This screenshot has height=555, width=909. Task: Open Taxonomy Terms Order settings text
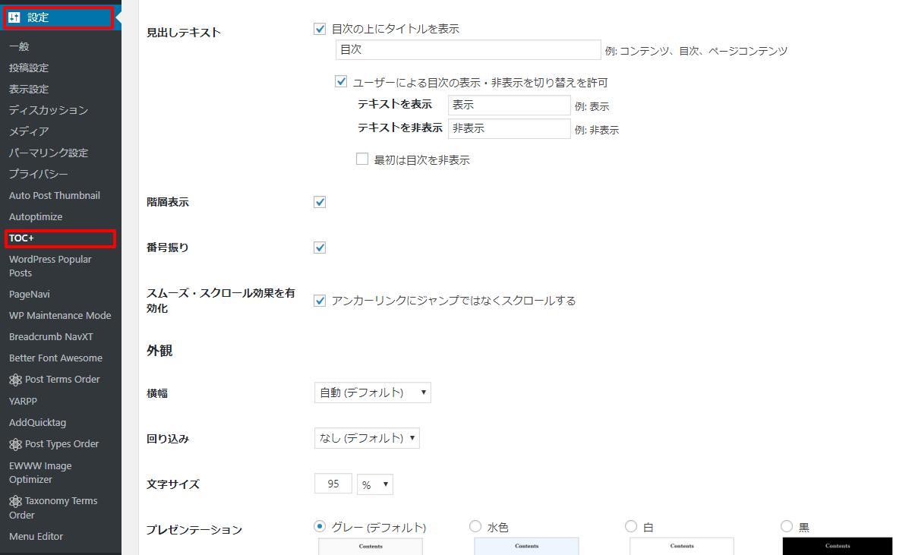click(x=53, y=508)
